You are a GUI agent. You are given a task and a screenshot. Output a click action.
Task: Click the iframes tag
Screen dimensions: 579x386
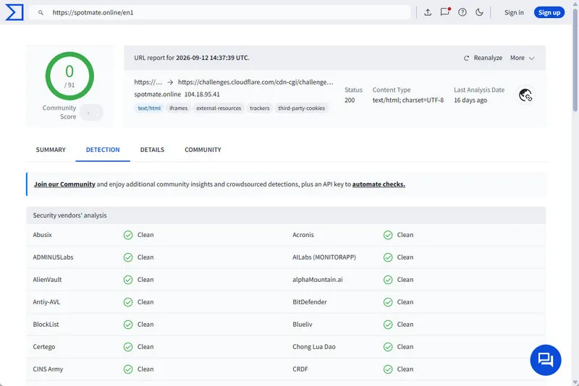(x=178, y=108)
